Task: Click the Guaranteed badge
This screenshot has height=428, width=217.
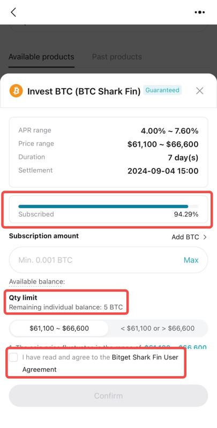Action: [x=162, y=90]
